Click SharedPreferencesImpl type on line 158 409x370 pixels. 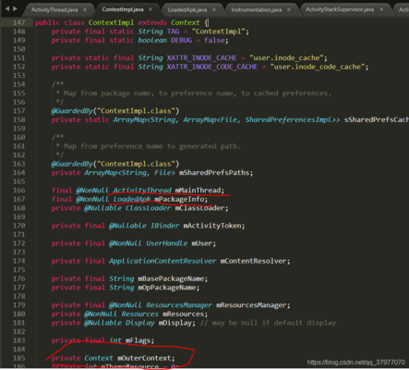coord(288,119)
